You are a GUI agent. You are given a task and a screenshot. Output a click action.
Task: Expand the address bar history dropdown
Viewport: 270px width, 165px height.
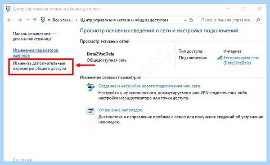coord(185,20)
